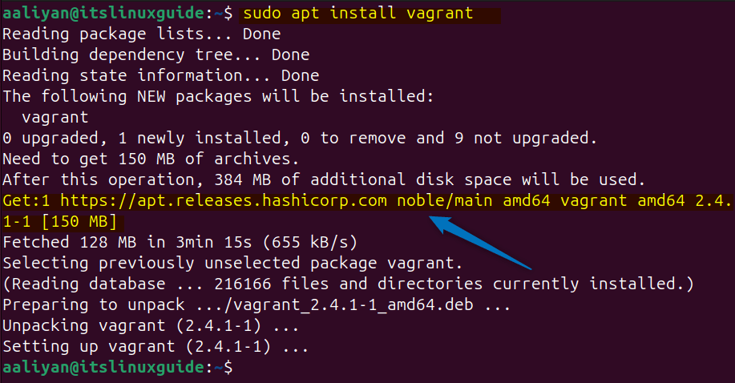This screenshot has width=735, height=383.
Task: Click "The following NEW packages will be installed" line
Action: pyautogui.click(x=217, y=97)
